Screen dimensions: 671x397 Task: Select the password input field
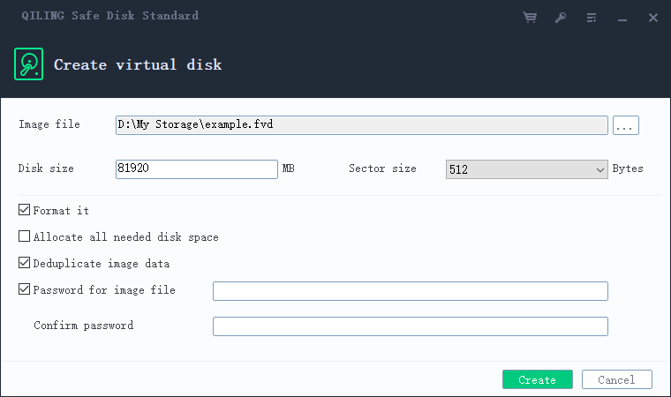pyautogui.click(x=411, y=291)
